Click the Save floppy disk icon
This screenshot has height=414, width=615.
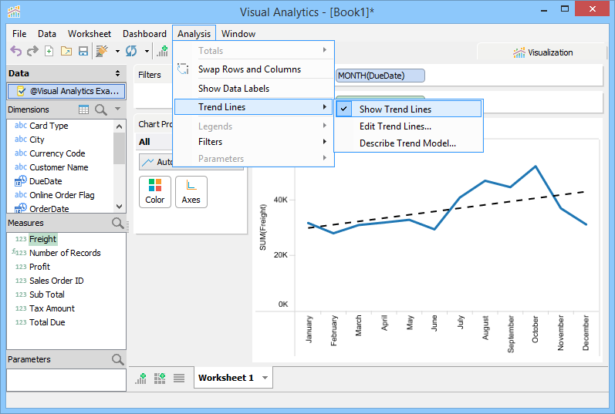[x=83, y=51]
